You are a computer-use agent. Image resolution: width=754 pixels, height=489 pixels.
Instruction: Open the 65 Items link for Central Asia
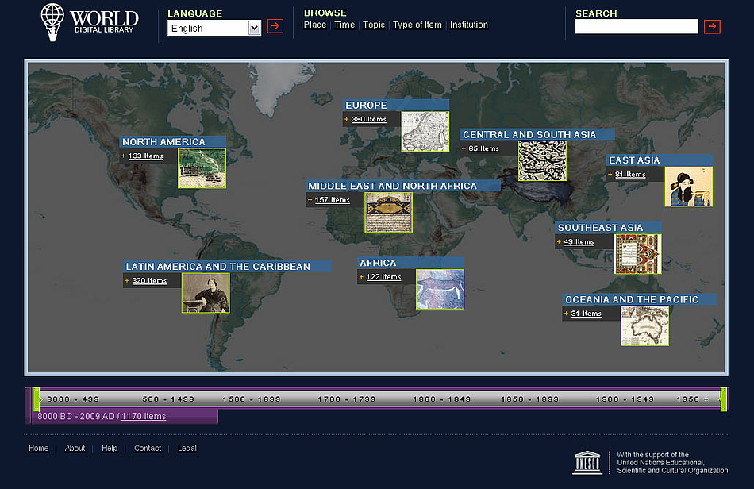484,148
